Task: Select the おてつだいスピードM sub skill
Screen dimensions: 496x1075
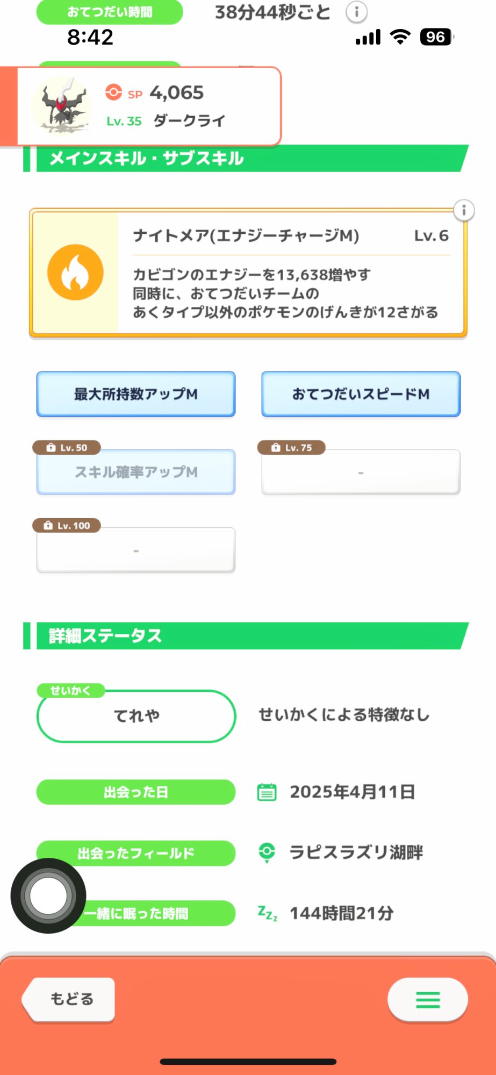Action: tap(361, 394)
